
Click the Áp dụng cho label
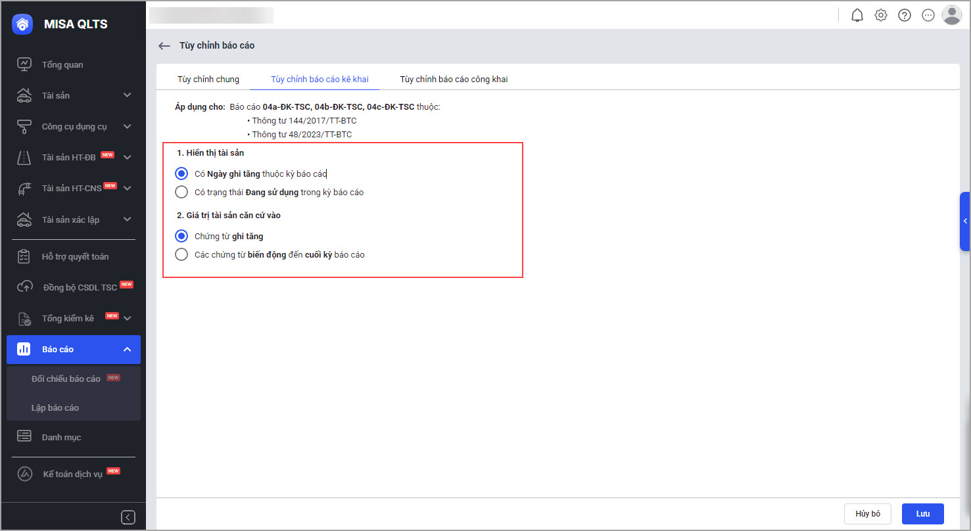tap(200, 106)
